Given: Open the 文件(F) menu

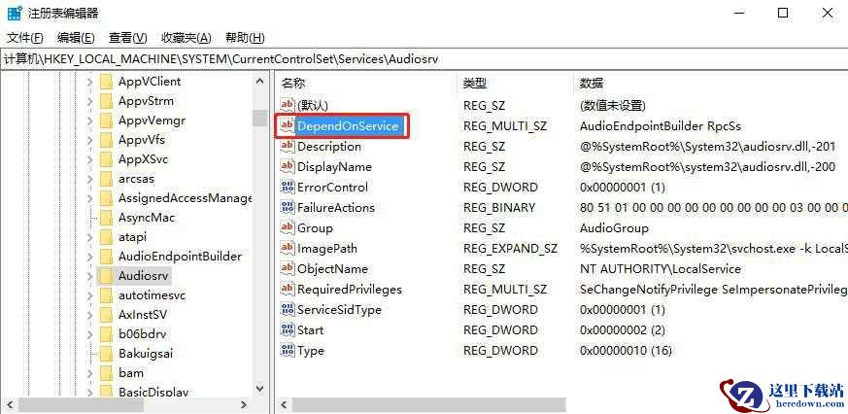Looking at the screenshot, I should click(25, 38).
